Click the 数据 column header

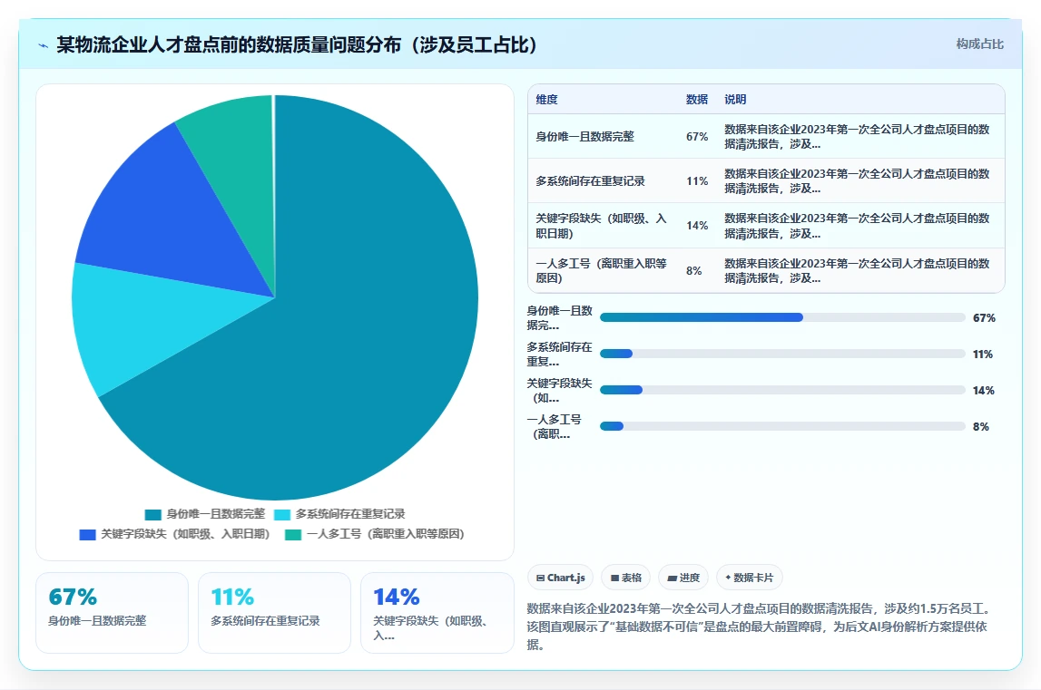coord(697,100)
